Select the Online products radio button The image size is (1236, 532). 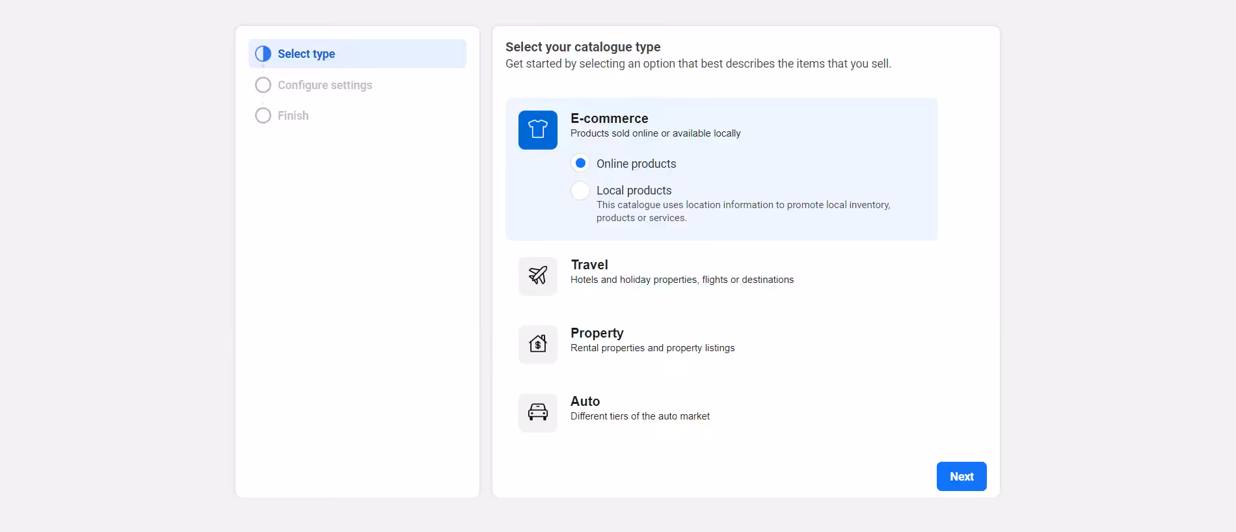[x=580, y=163]
